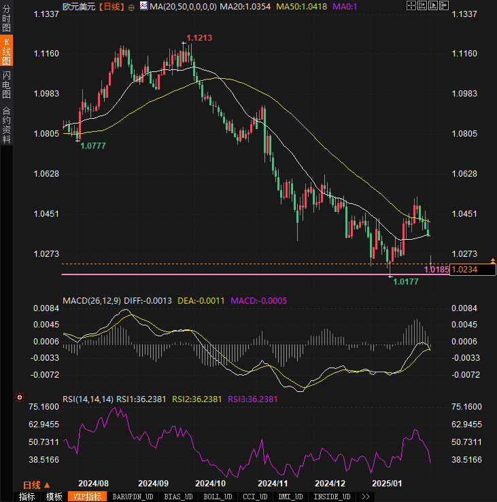Apply the BOLL_UD indicator

coord(218,497)
